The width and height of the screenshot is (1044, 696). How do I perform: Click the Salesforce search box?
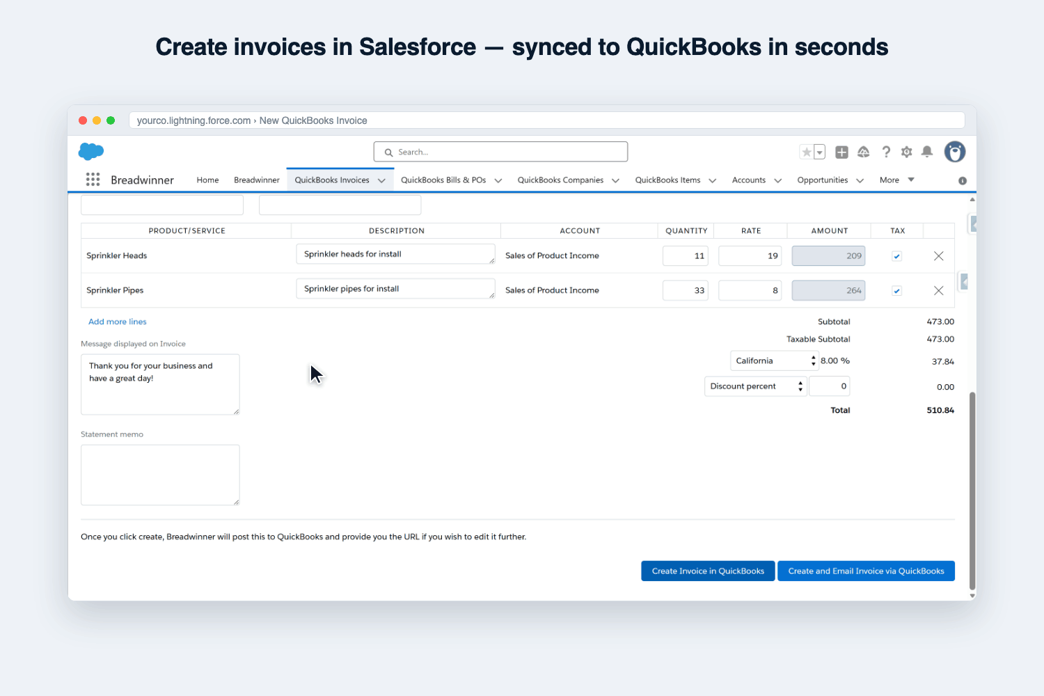click(500, 152)
